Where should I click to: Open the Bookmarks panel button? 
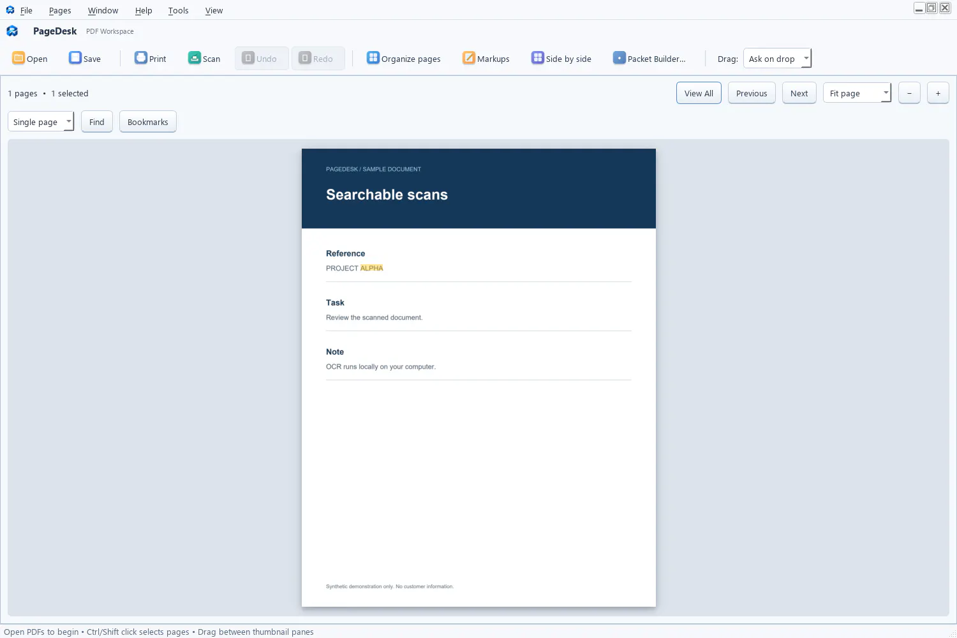point(148,122)
